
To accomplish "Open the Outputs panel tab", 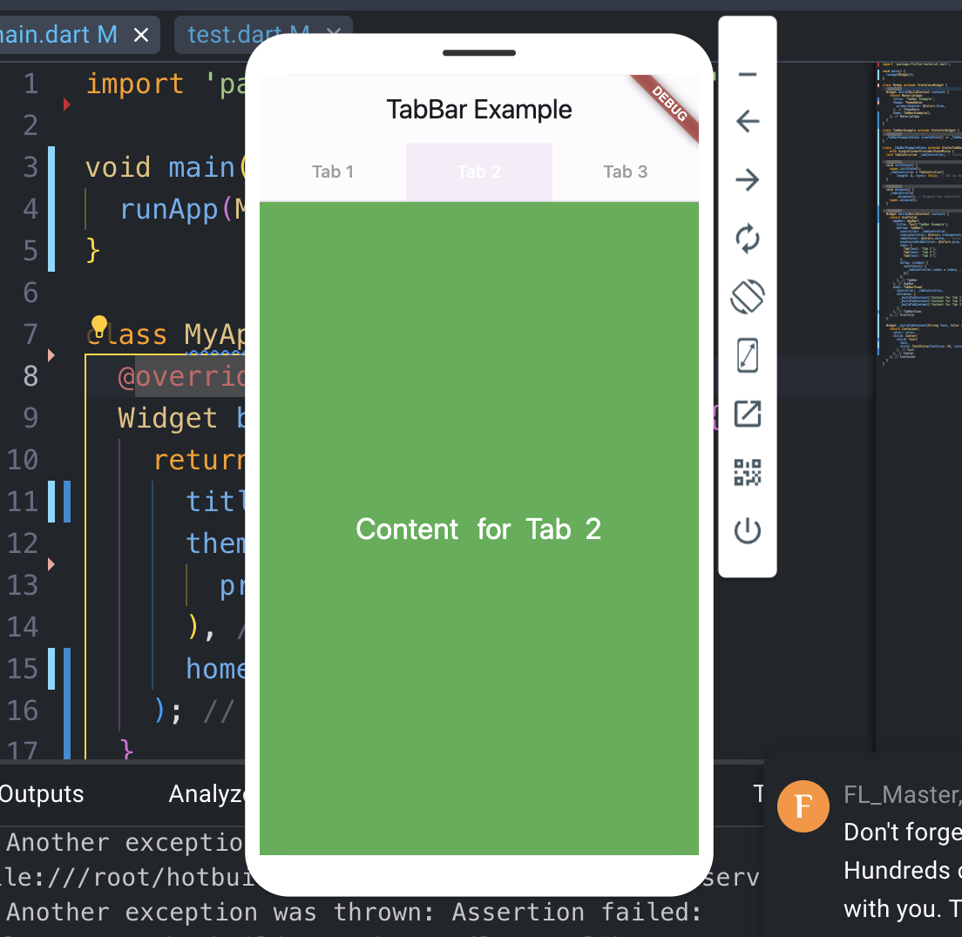I will pyautogui.click(x=42, y=793).
